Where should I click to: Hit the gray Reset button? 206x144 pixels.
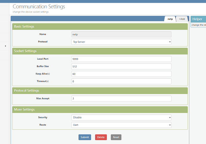coord(116,137)
